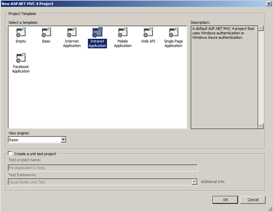273x212 pixels.
Task: Select the Web API template icon
Action: [x=148, y=32]
